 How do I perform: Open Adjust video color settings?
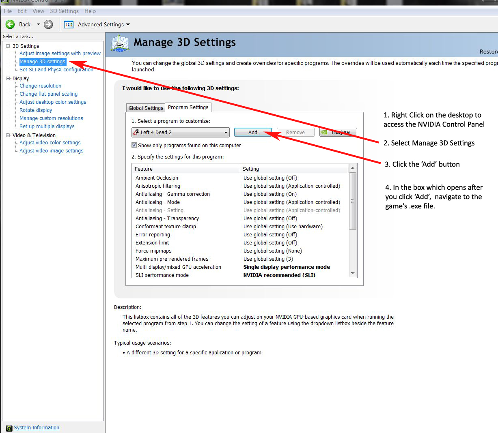coord(50,142)
